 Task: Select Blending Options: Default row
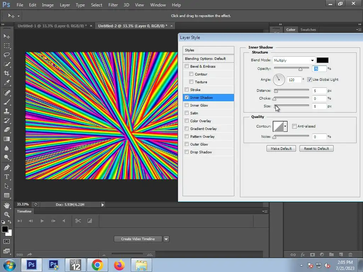point(208,58)
